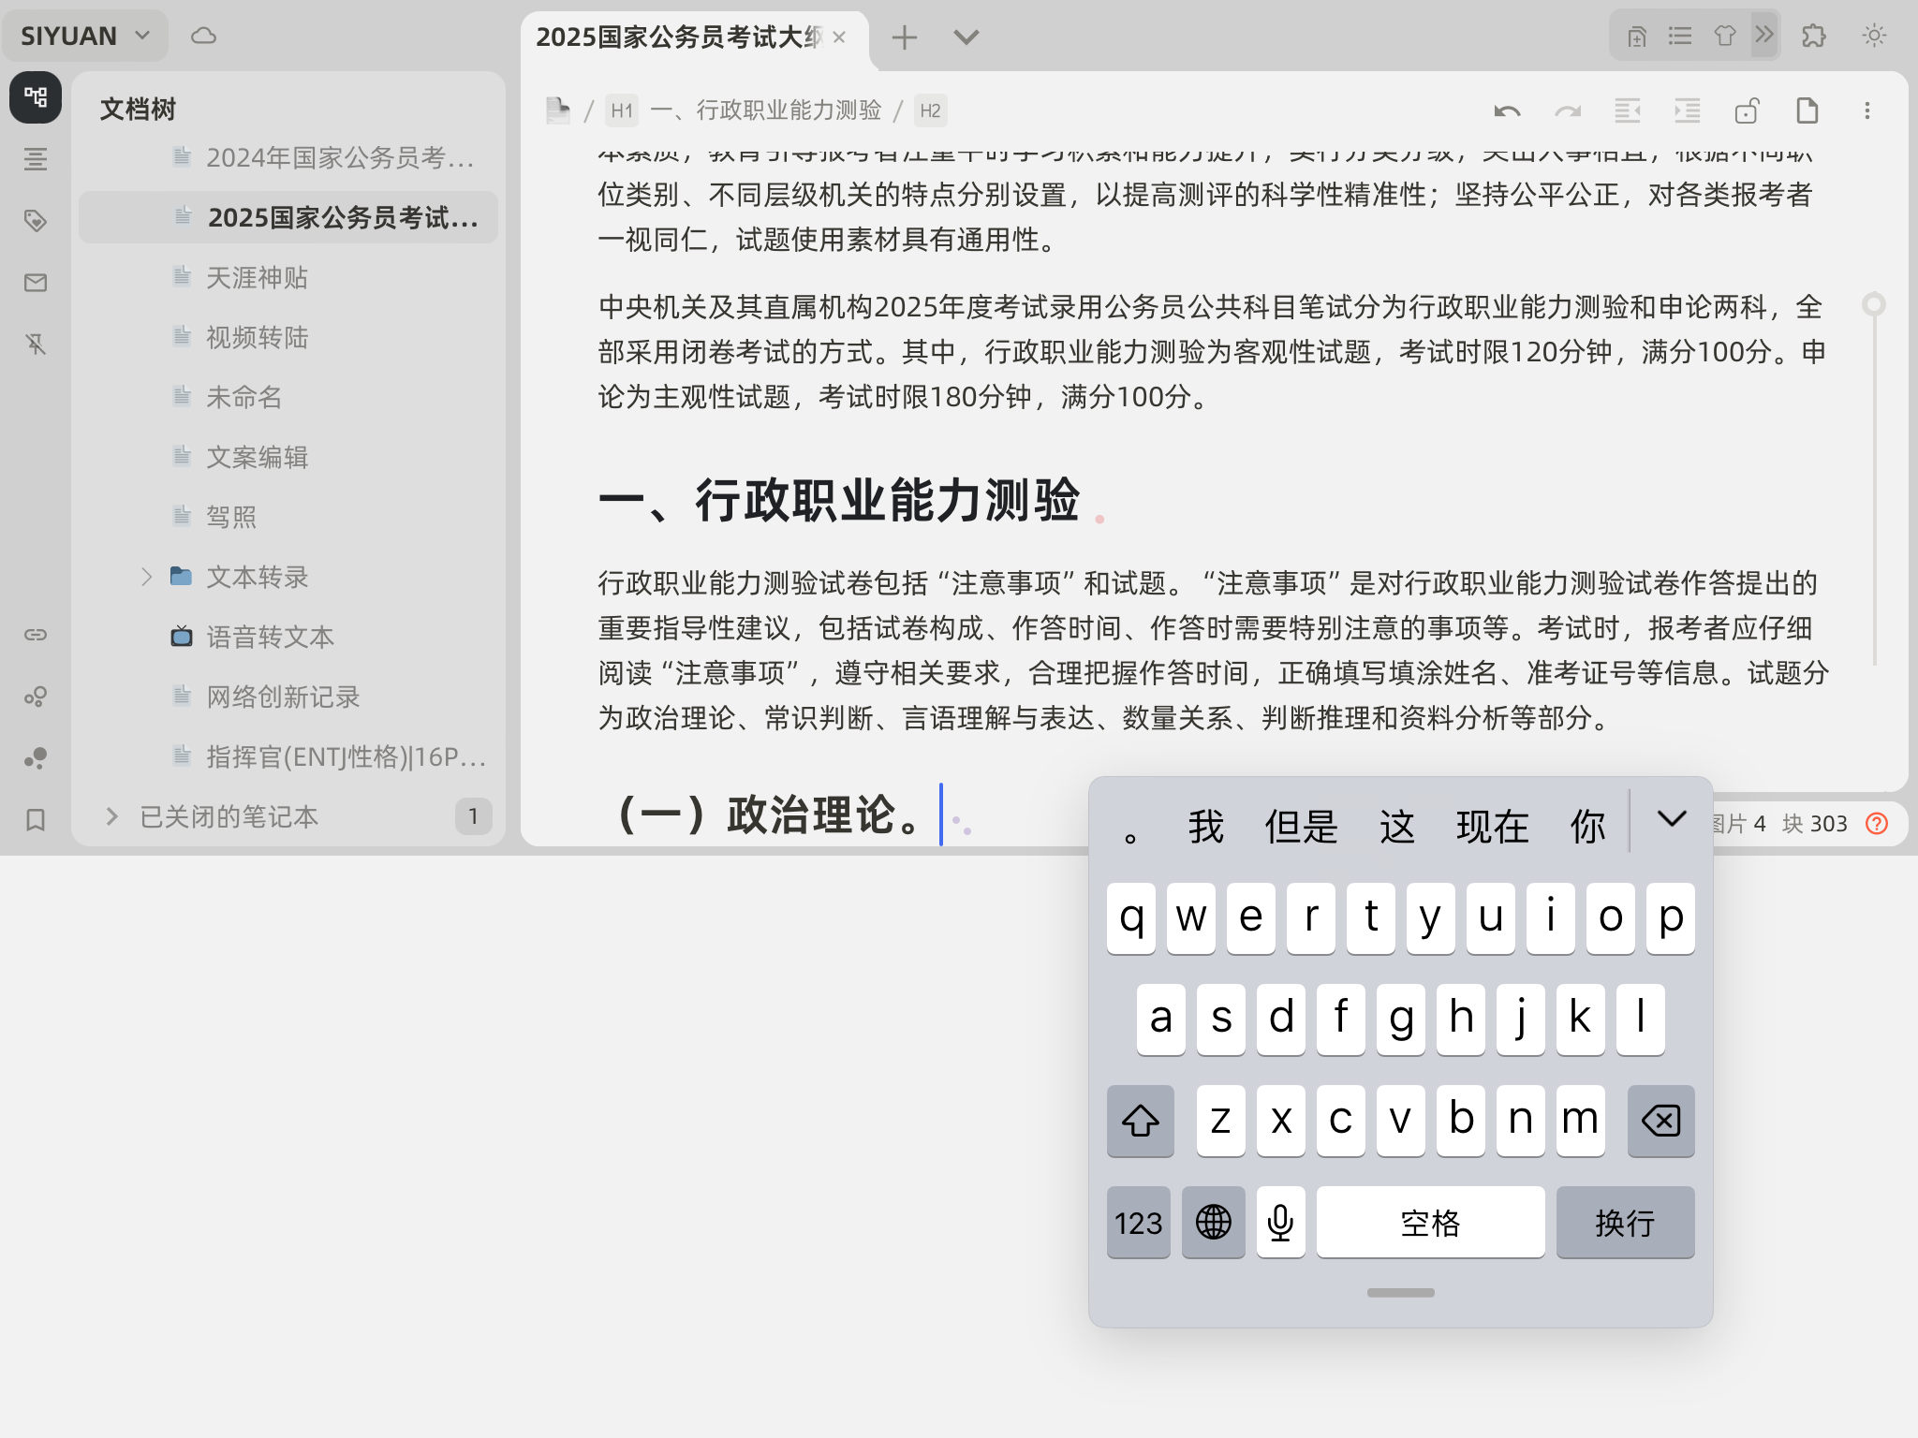This screenshot has height=1438, width=1918.
Task: Expand the 文本转录 folder
Action: tap(146, 577)
